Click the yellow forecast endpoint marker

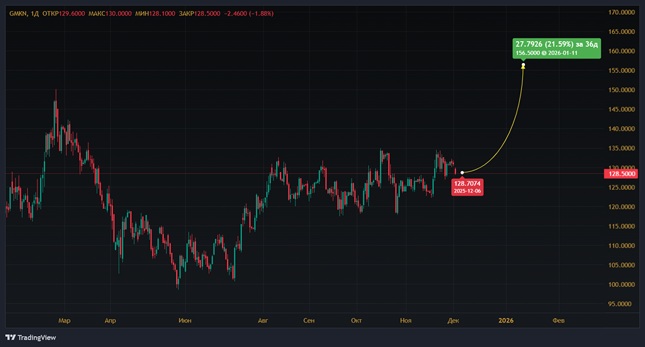click(523, 66)
